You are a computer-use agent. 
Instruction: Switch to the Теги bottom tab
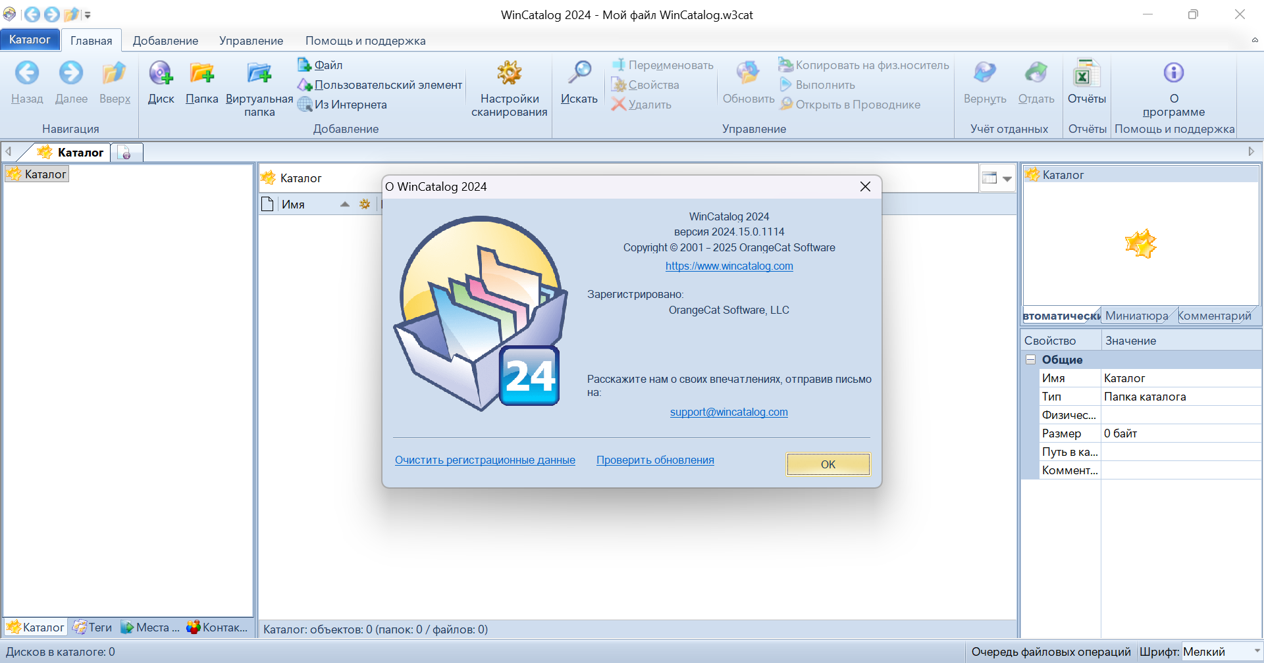93,627
